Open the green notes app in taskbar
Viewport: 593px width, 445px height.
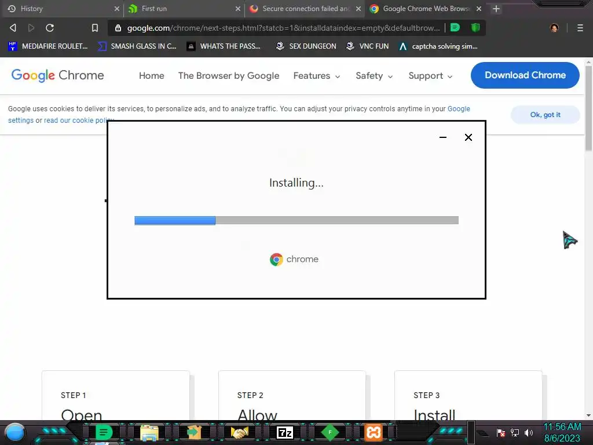[x=103, y=432]
